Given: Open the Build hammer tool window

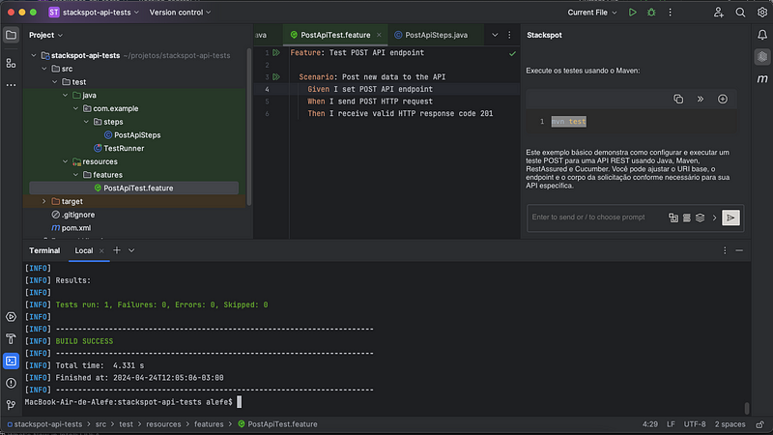Looking at the screenshot, I should (11, 339).
